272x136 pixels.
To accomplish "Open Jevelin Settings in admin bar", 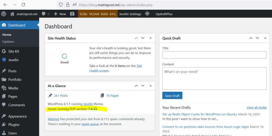I will [130, 14].
